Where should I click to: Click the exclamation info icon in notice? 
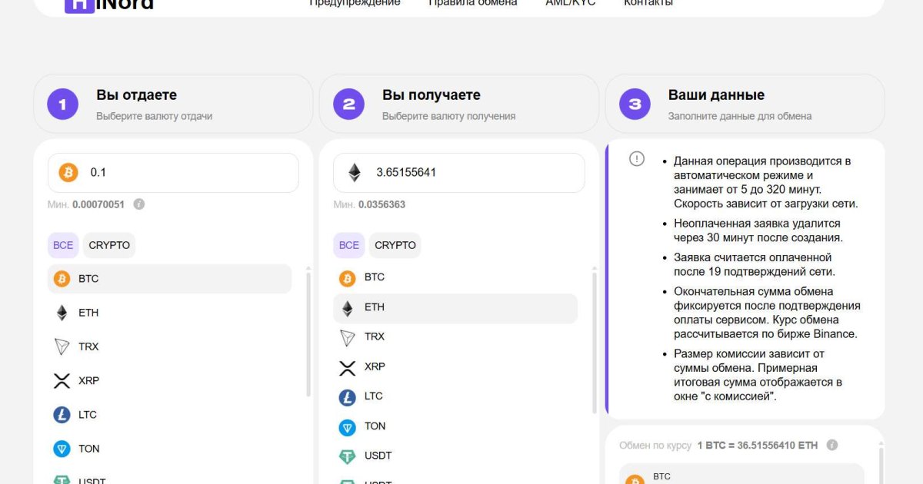(x=637, y=159)
